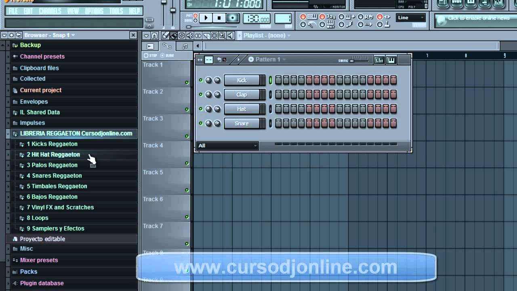517x291 pixels.
Task: Select the Select tool in playlist toolbar
Action: [x=214, y=36]
